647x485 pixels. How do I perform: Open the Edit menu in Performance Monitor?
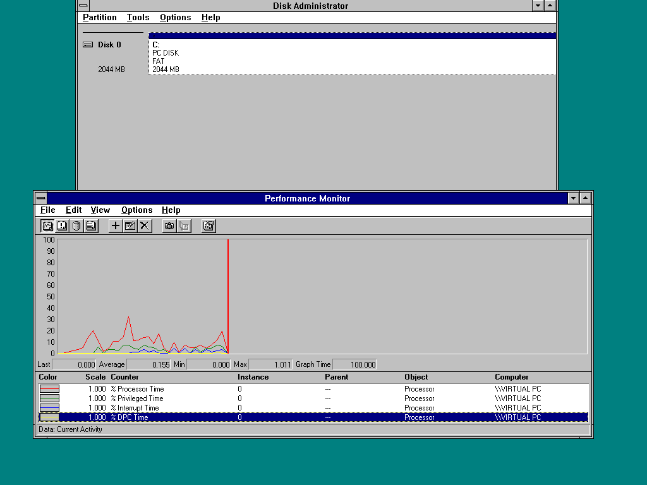pyautogui.click(x=73, y=210)
